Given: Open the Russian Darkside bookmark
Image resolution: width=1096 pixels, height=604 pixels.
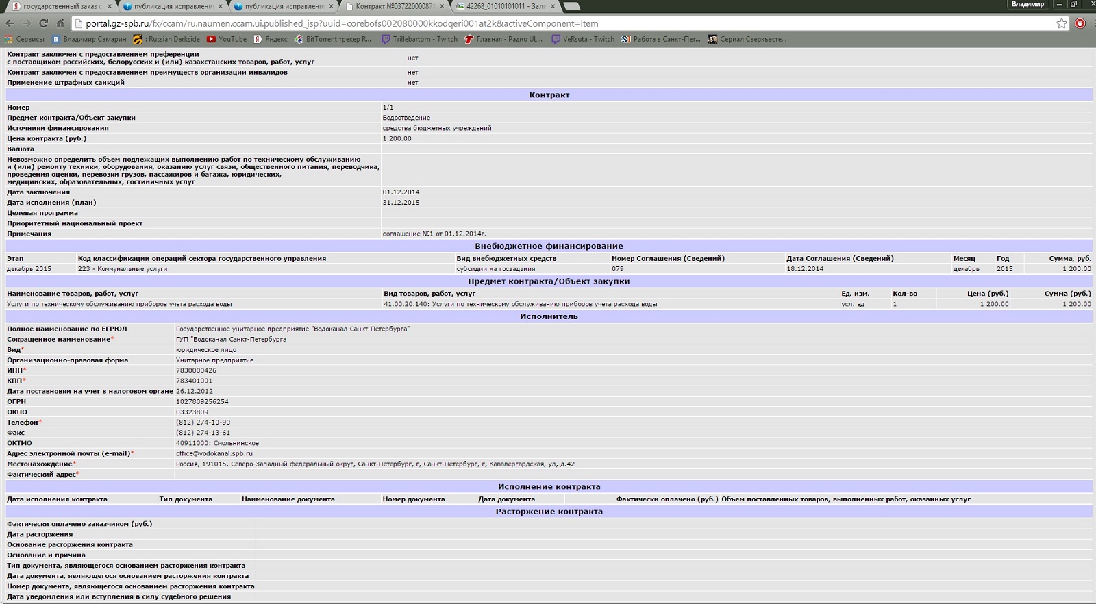Looking at the screenshot, I should tap(166, 39).
